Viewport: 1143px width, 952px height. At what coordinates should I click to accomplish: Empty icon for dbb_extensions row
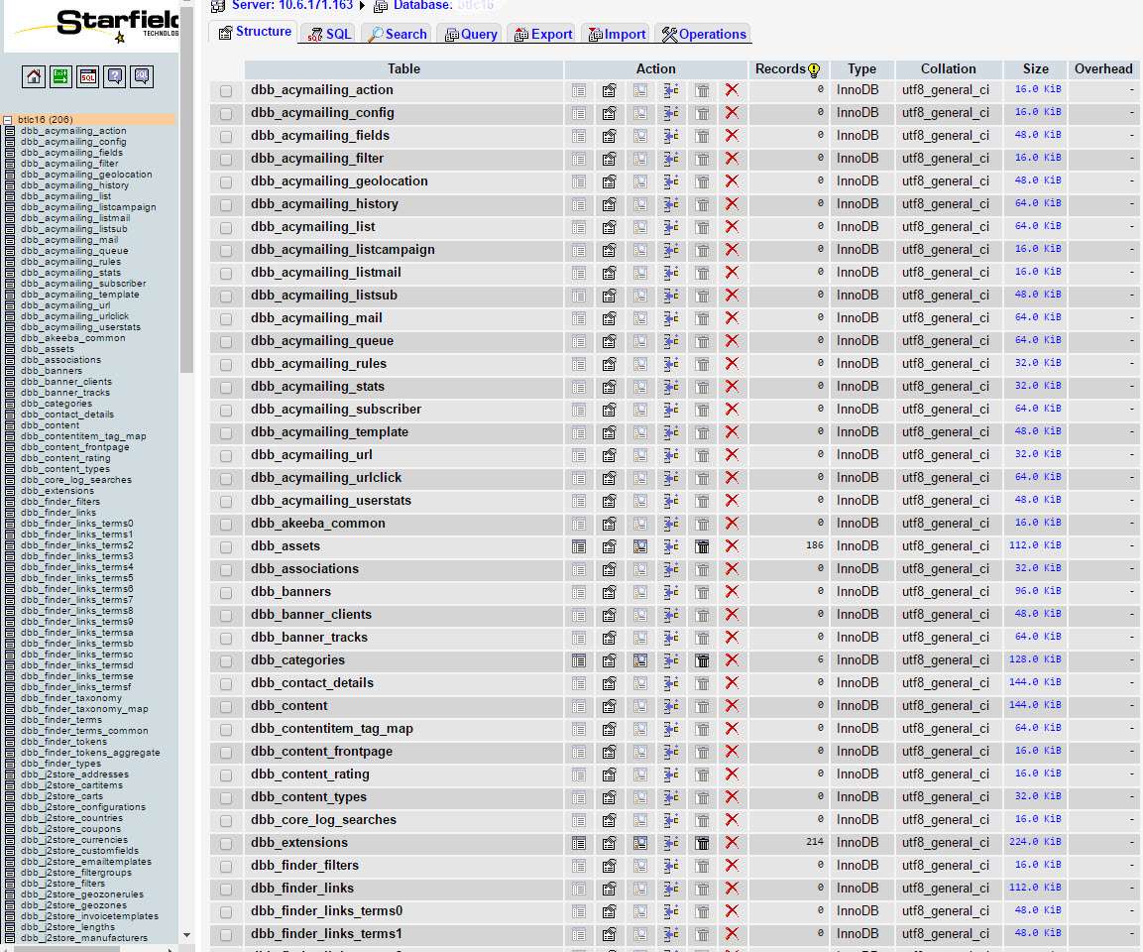[x=702, y=843]
